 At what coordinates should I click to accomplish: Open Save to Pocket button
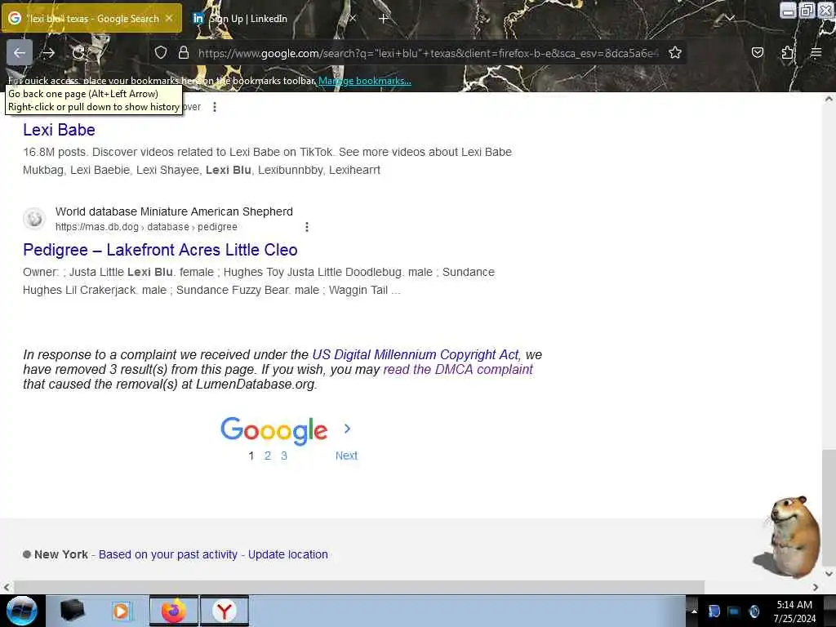(757, 52)
